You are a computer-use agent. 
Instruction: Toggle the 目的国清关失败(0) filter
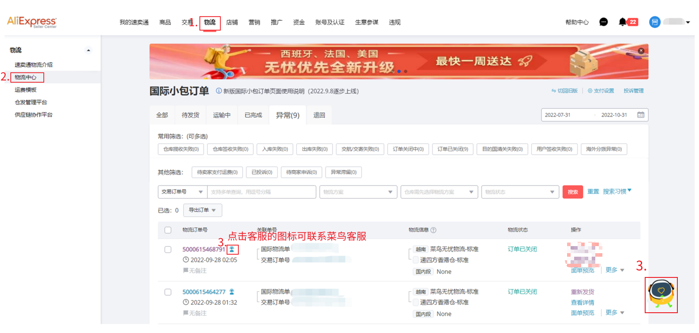click(x=502, y=149)
